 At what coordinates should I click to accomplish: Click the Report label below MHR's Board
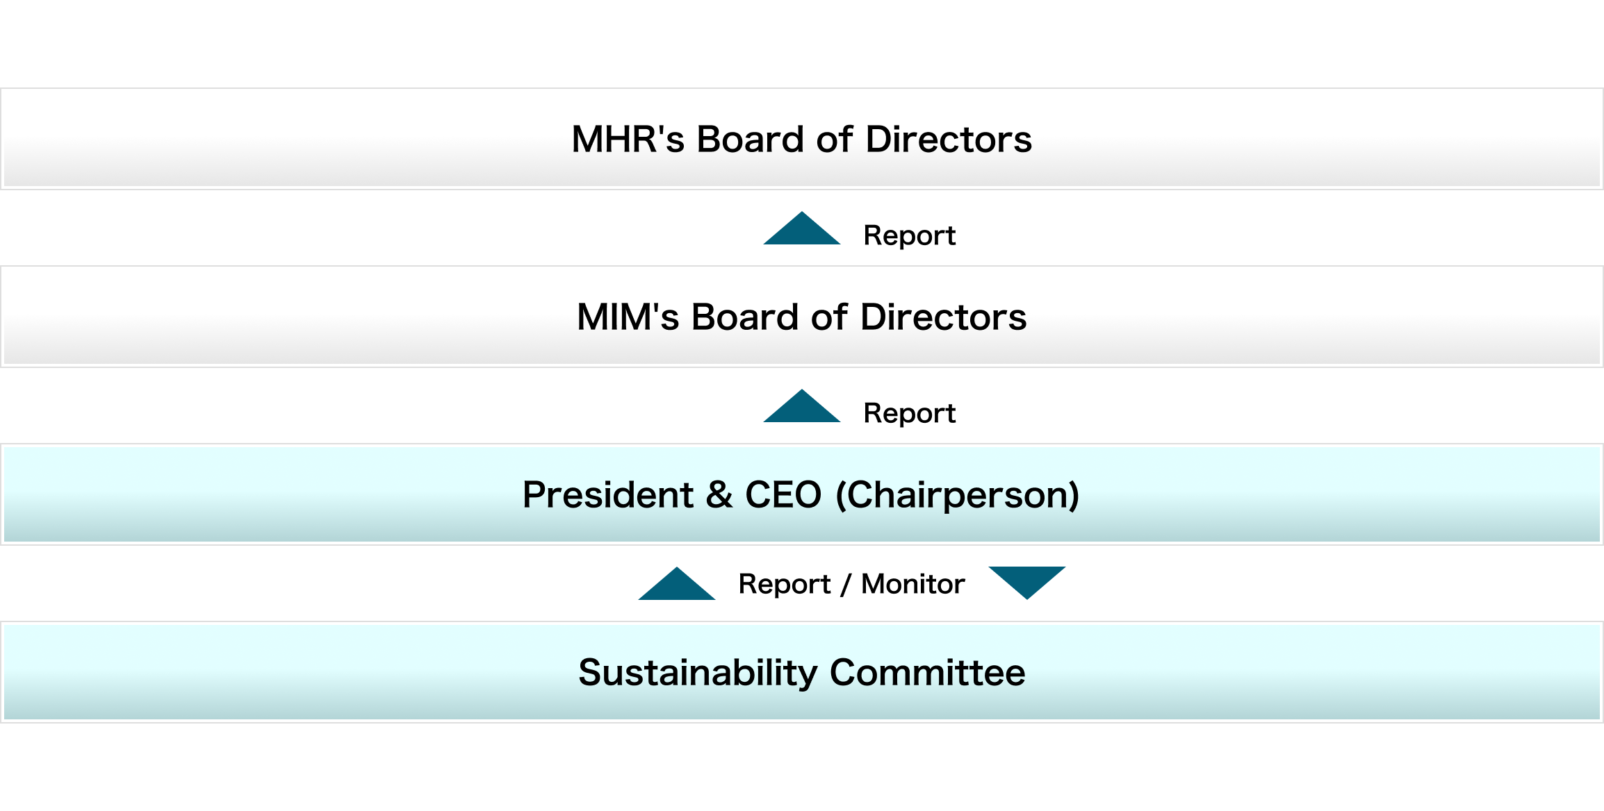[x=909, y=236]
